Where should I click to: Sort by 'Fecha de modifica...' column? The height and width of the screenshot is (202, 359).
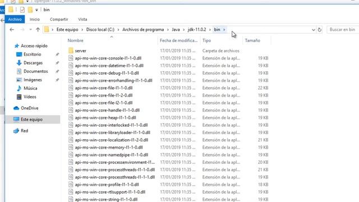[x=178, y=40]
